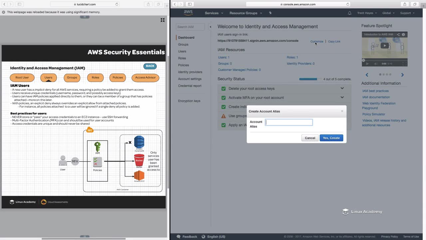The image size is (426, 240).
Task: Mute the Feature Spotlight video volume
Action: (376, 64)
